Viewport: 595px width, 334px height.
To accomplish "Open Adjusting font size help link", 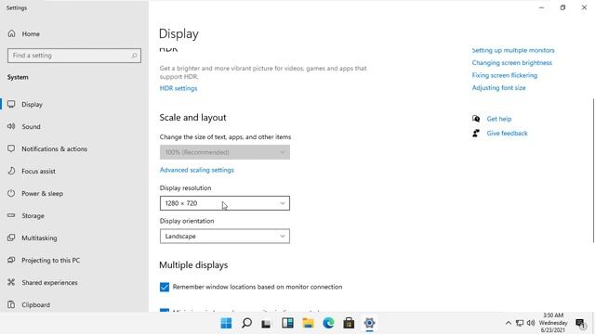I will click(x=498, y=88).
